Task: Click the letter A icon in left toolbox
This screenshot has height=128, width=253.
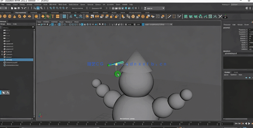Action: 8,93
